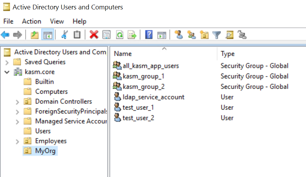Screen dimensions: 306x177
Task: Toggle the console tree pane icon
Action: pos(47,34)
